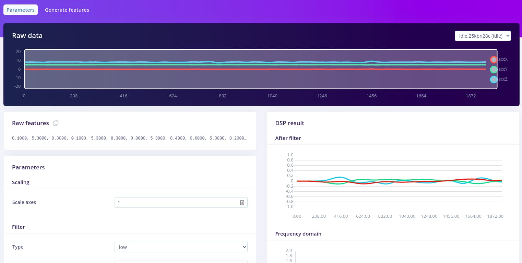
Task: Click the Scale axes input field
Action: tap(181, 203)
